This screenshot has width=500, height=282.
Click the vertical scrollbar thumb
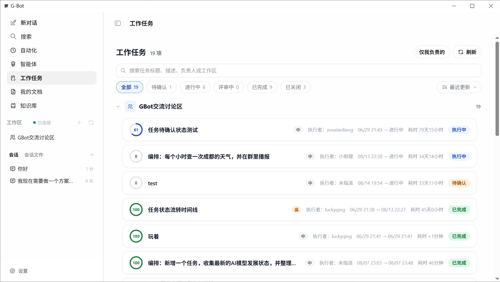pyautogui.click(x=497, y=89)
